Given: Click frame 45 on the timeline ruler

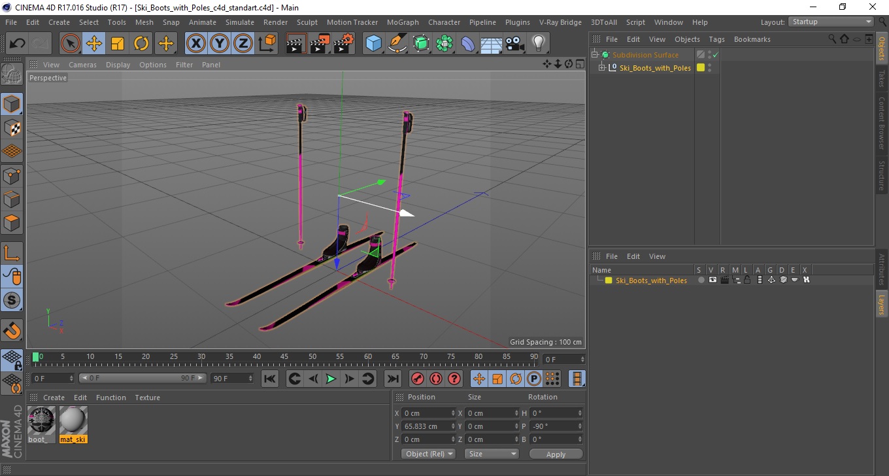Looking at the screenshot, I should point(285,357).
